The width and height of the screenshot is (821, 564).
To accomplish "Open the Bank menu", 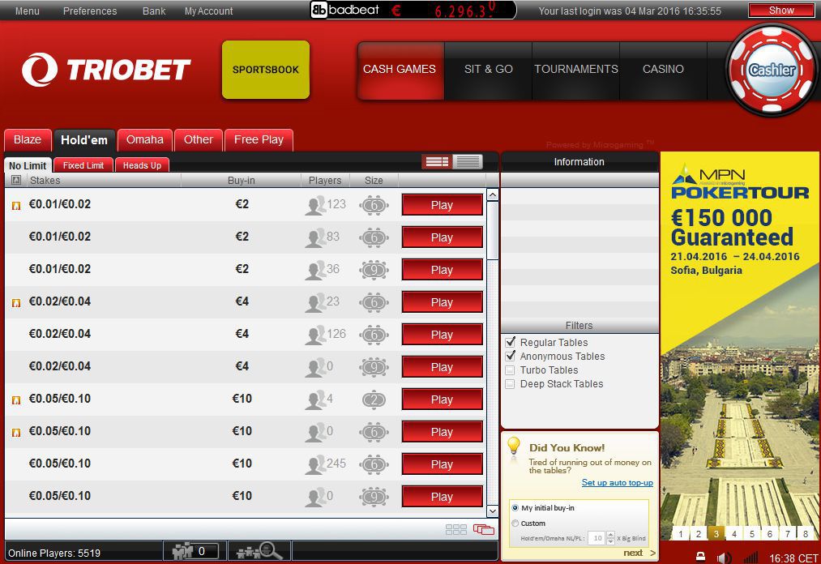I will pyautogui.click(x=154, y=11).
